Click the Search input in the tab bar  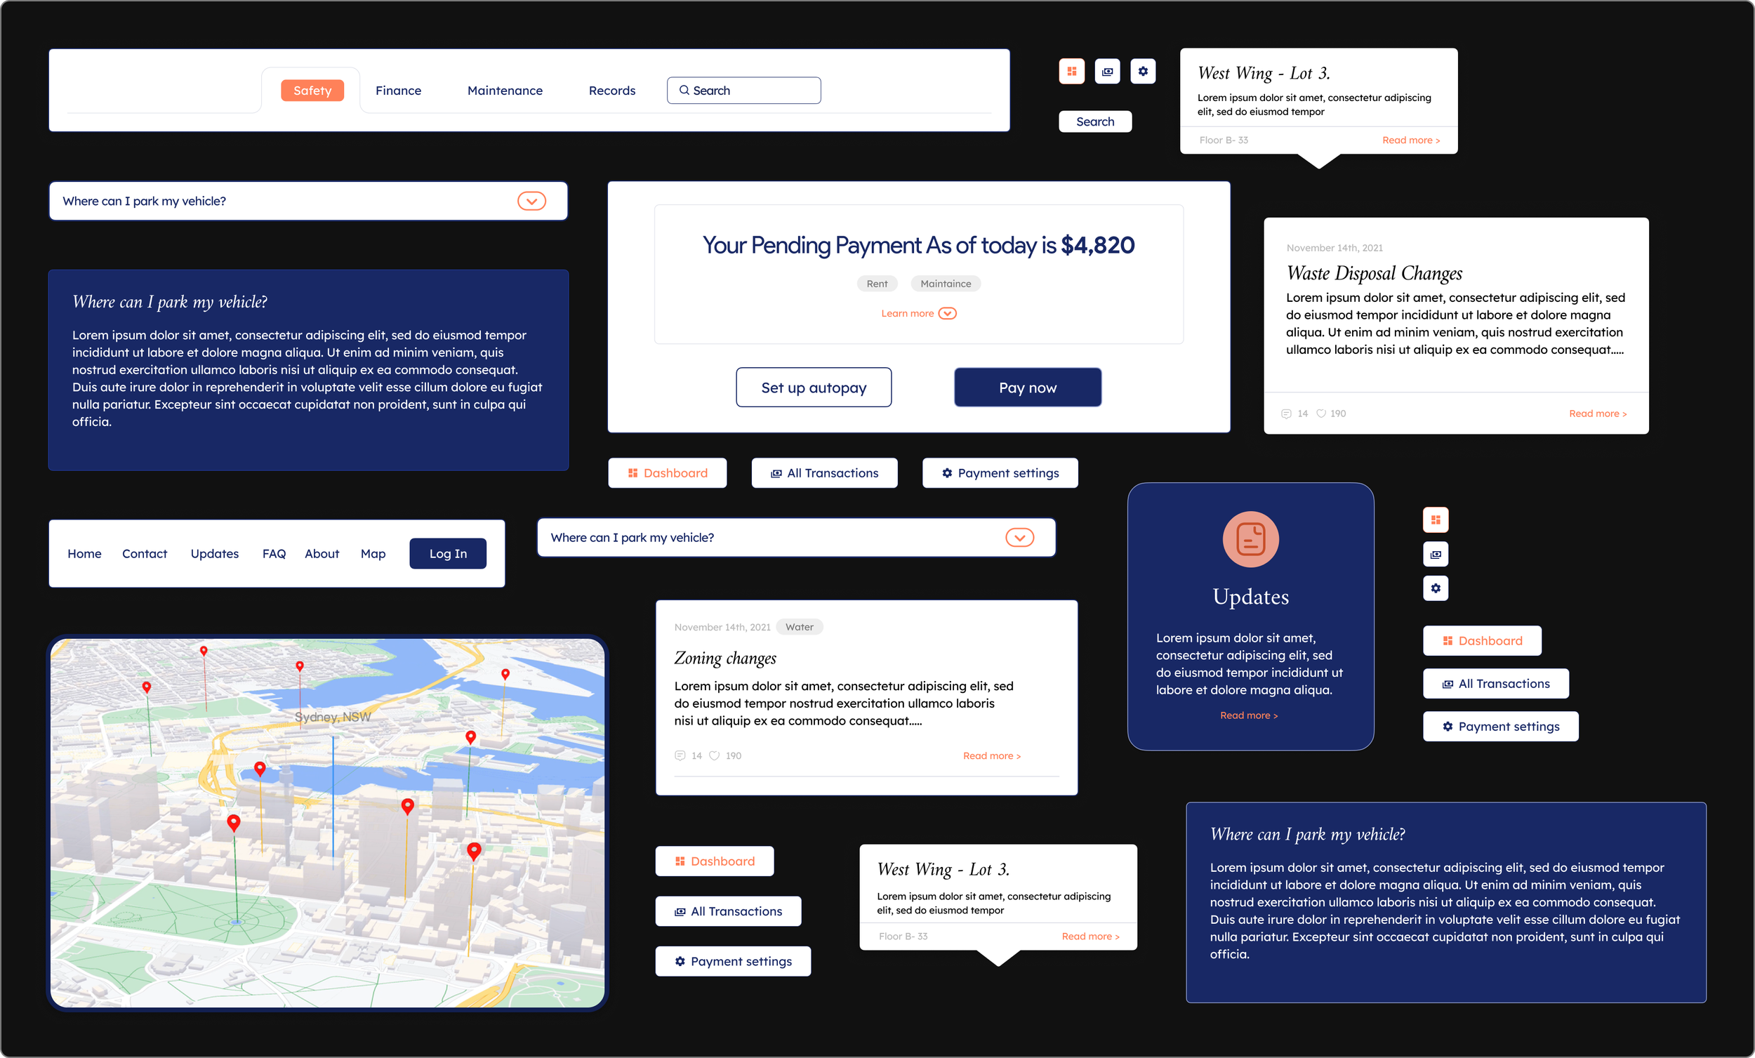coord(743,91)
